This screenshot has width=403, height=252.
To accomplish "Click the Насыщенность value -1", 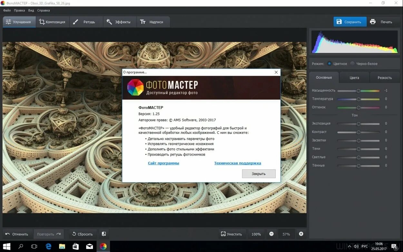I will (x=386, y=91).
